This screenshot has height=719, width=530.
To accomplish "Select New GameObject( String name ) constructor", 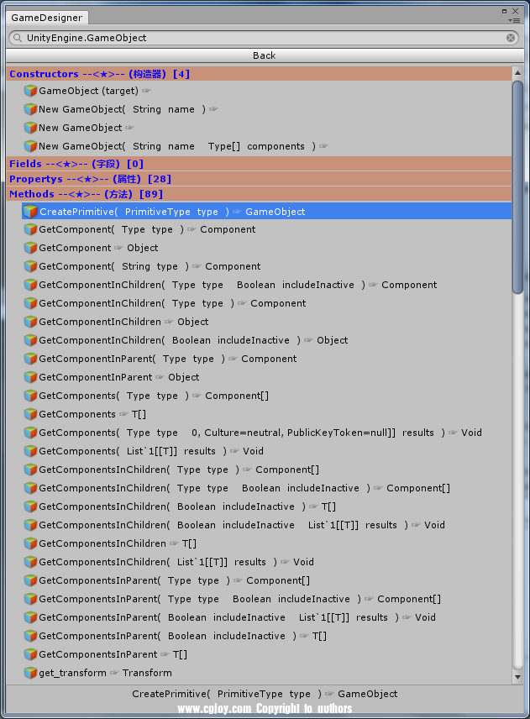I will click(x=267, y=109).
